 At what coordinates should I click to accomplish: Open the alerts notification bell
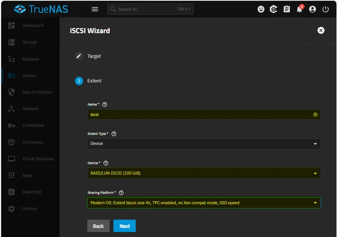(300, 9)
